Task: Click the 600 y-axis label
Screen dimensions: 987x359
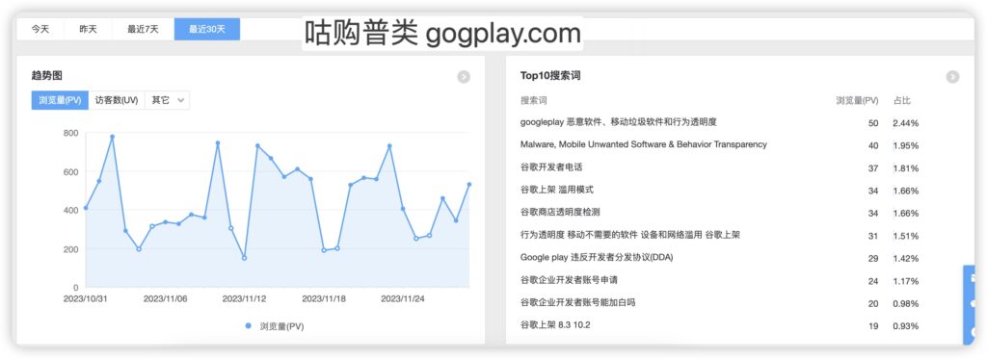Action: (x=71, y=172)
